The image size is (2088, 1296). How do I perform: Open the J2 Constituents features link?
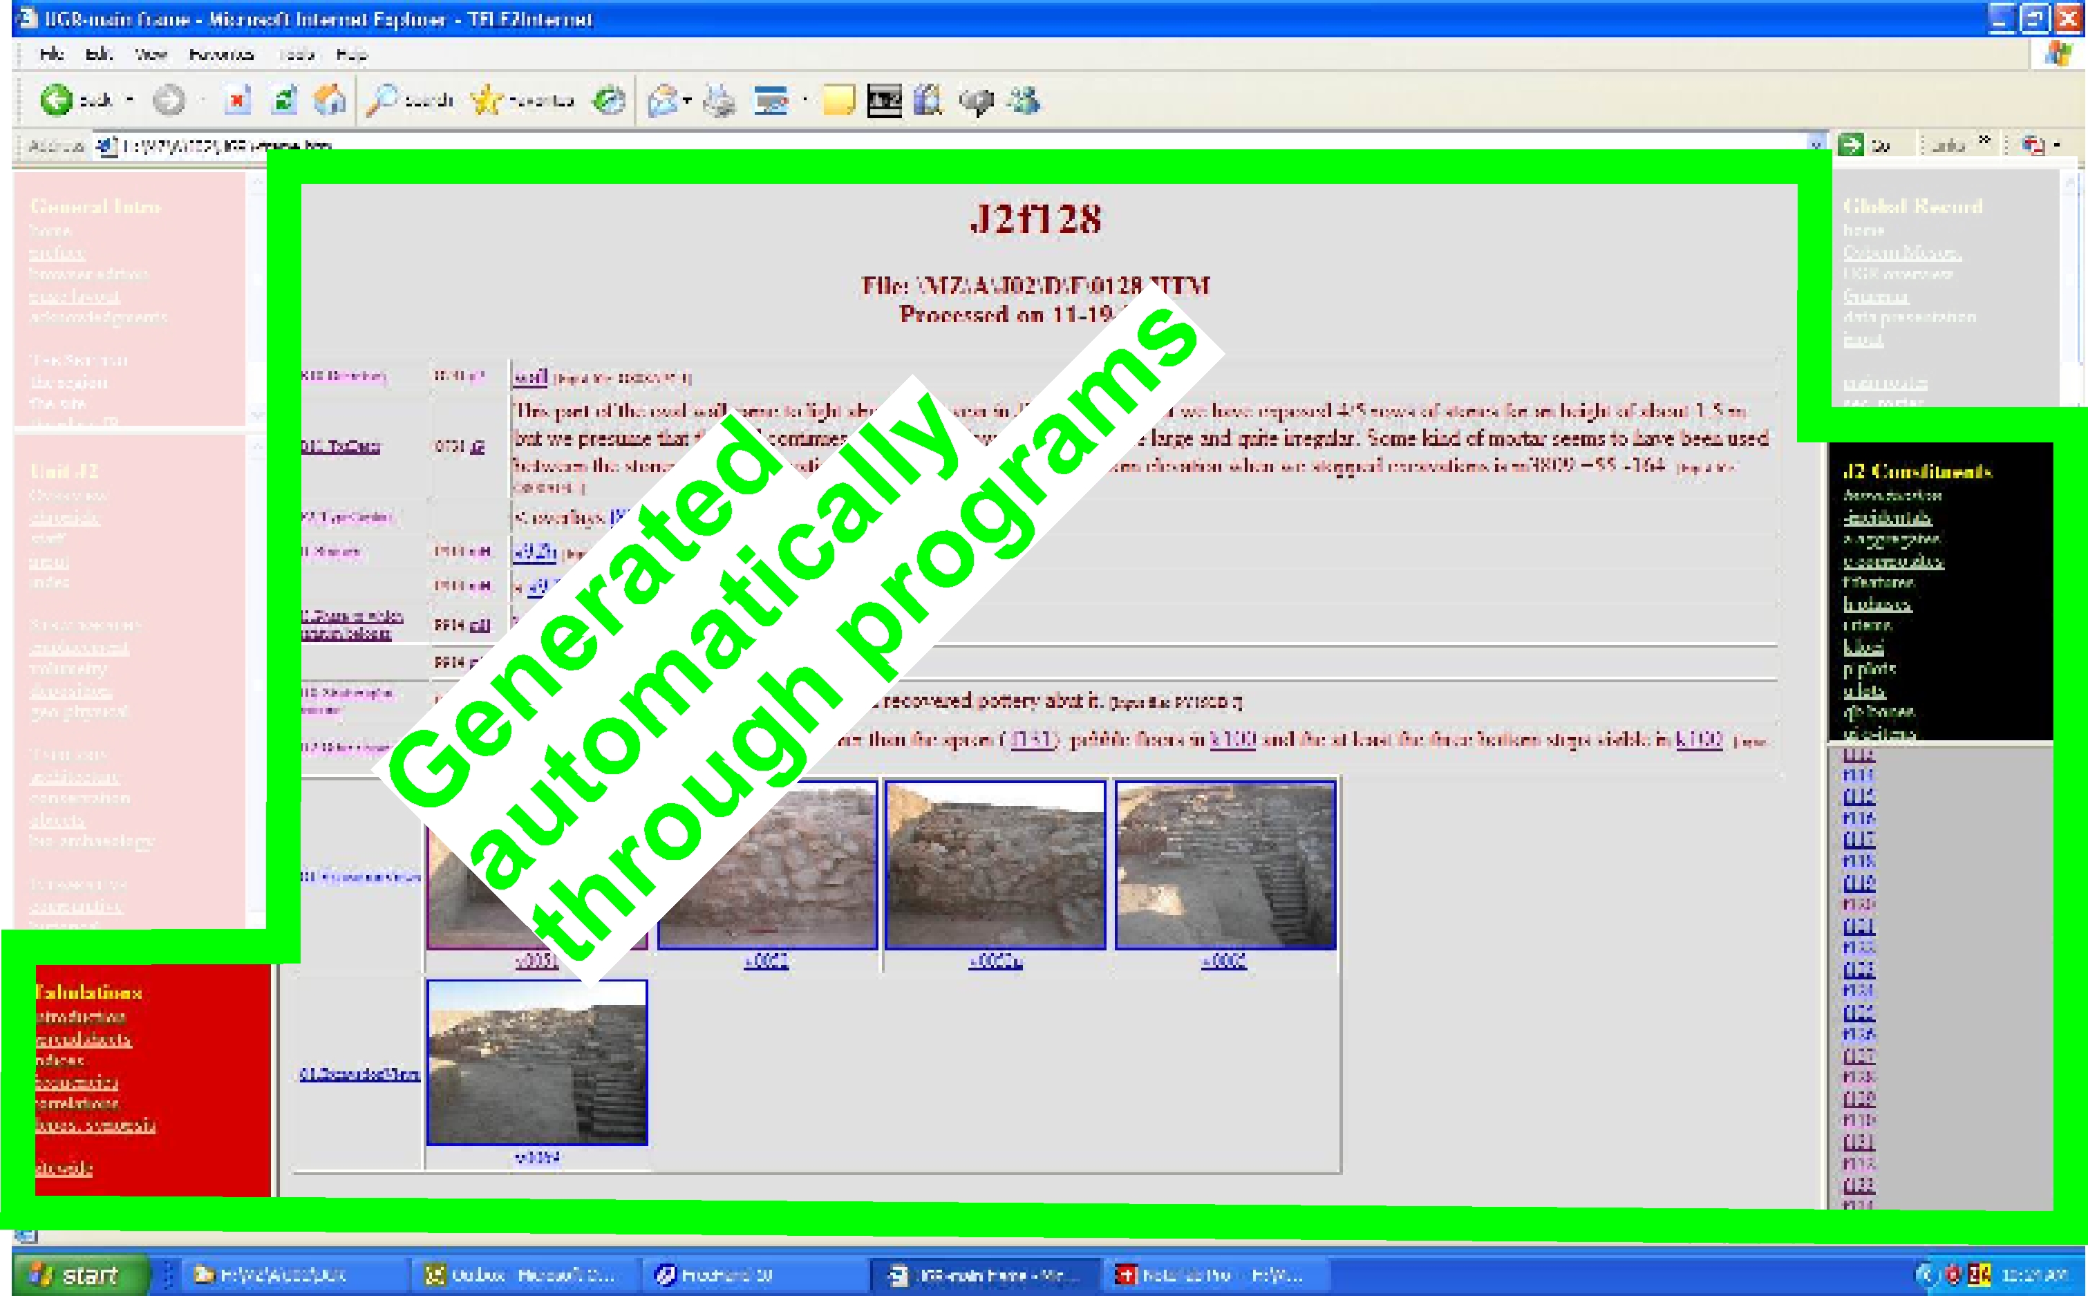[1878, 582]
